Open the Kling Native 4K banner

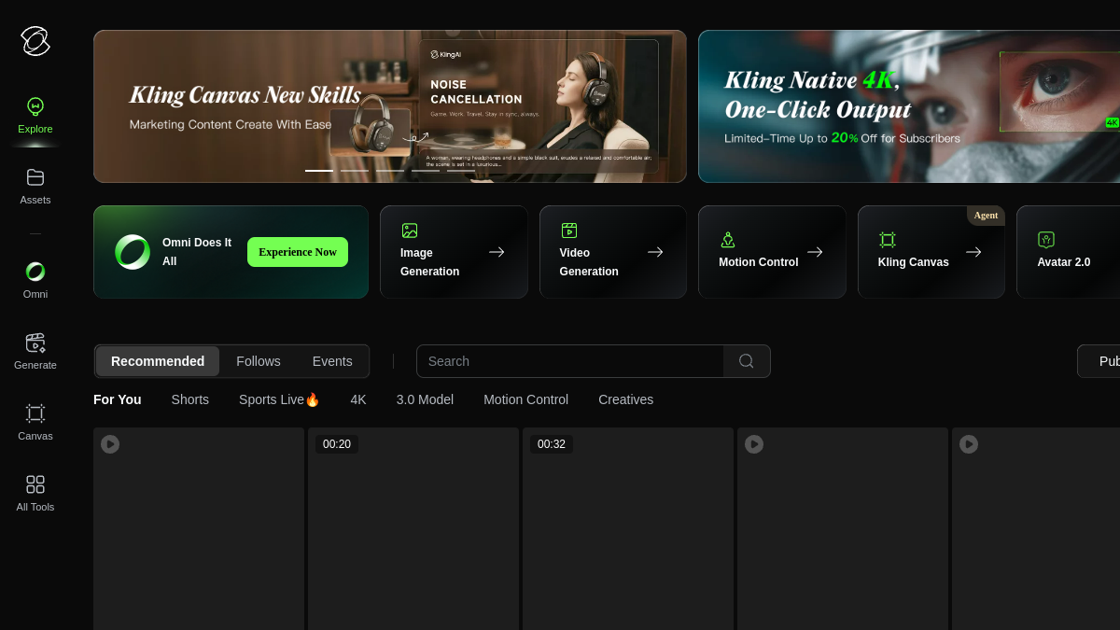click(x=909, y=106)
